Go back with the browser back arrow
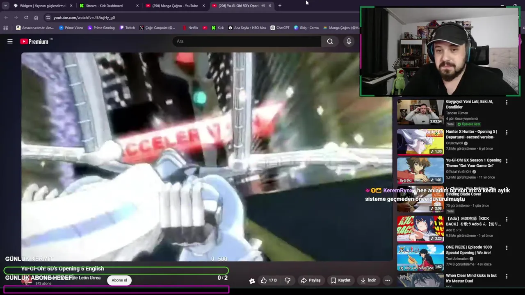 [6, 18]
